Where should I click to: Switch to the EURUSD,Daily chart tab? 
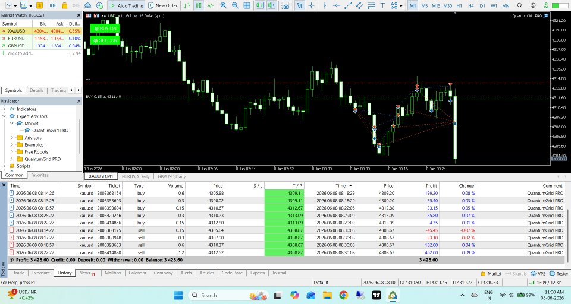(136, 176)
